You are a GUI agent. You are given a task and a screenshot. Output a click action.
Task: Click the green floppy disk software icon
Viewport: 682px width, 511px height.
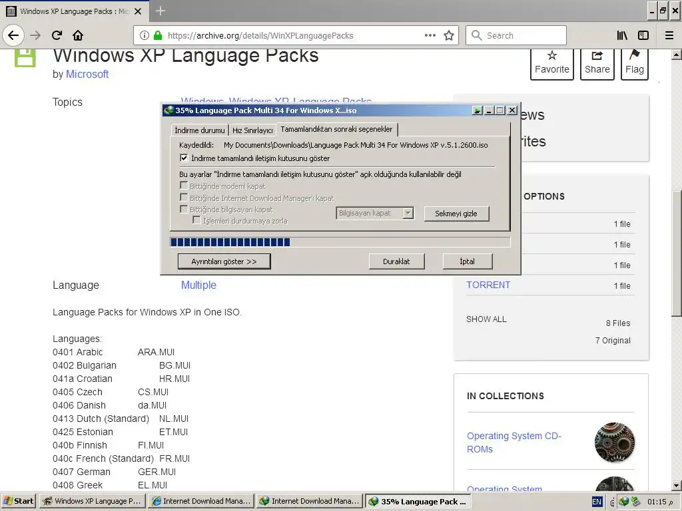tap(25, 58)
